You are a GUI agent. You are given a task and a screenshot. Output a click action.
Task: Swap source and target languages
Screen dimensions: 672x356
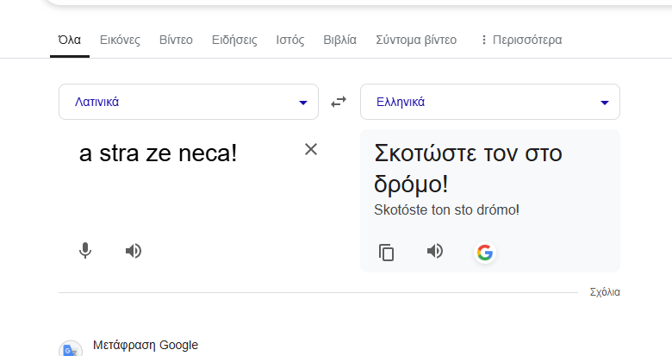click(x=339, y=102)
